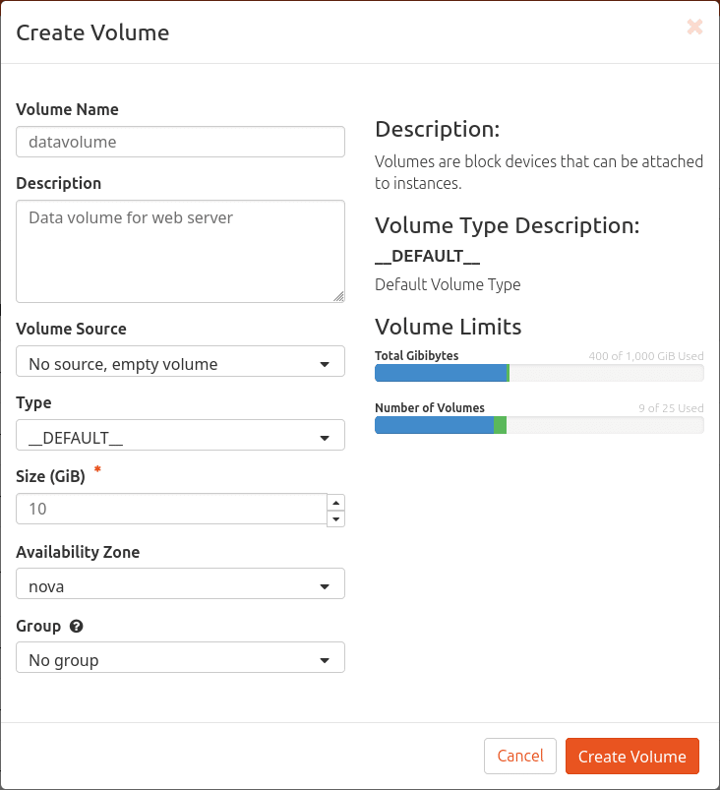Open the Availability Zone dropdown set to nova
The height and width of the screenshot is (790, 720).
point(180,586)
